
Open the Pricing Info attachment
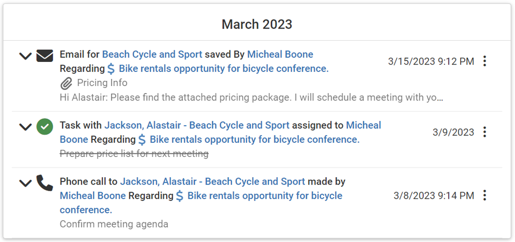(x=102, y=83)
